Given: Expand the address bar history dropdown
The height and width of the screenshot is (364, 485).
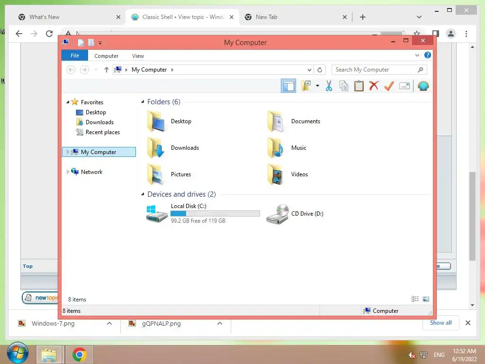Looking at the screenshot, I should click(309, 70).
